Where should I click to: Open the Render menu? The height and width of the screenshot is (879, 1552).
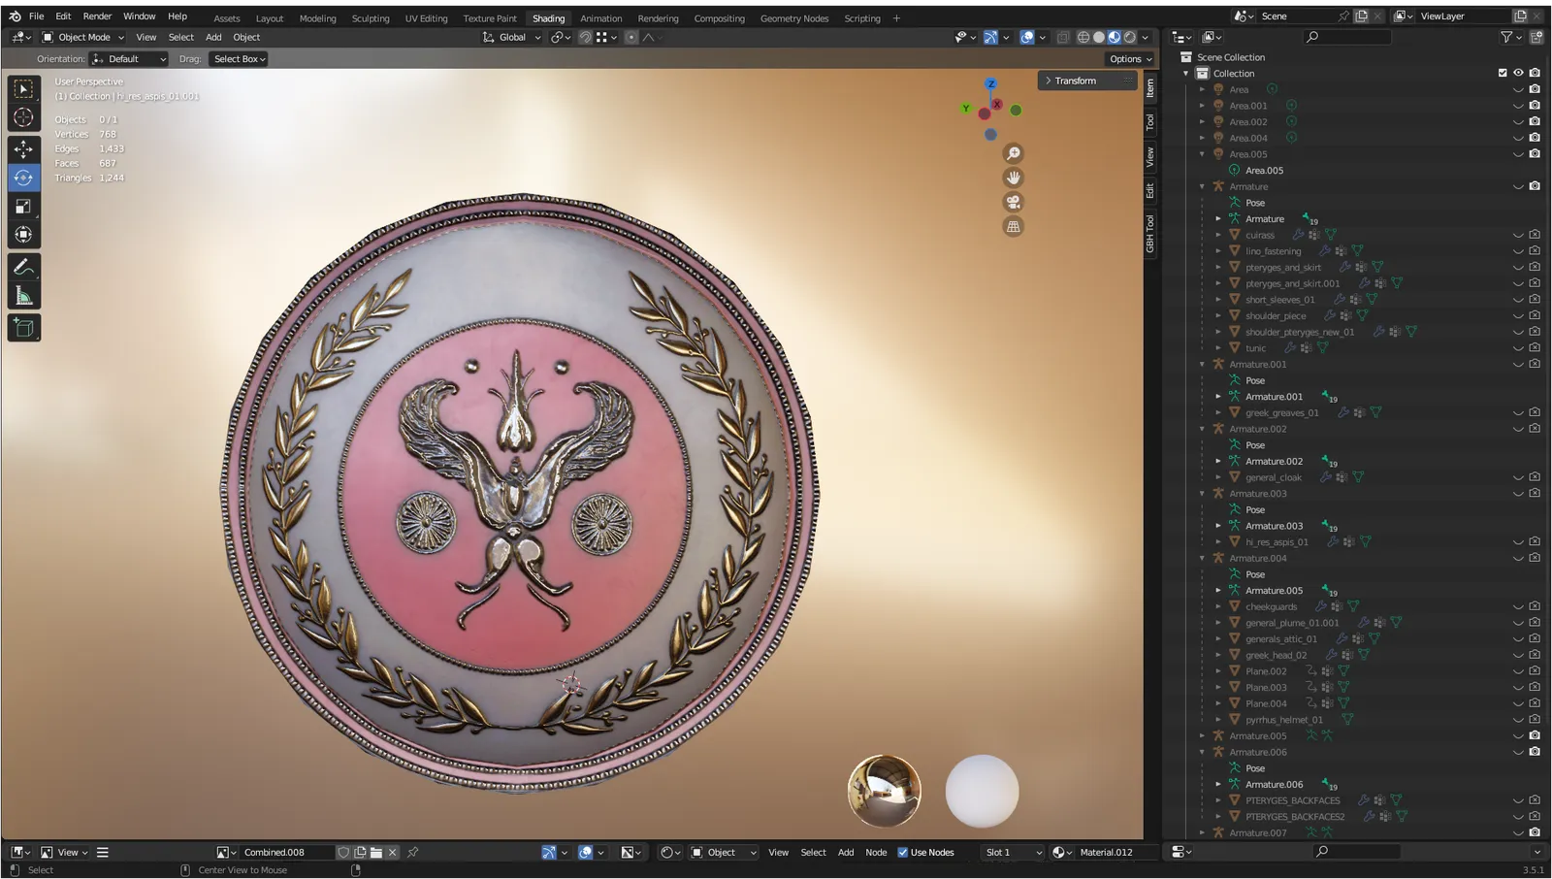(x=97, y=16)
